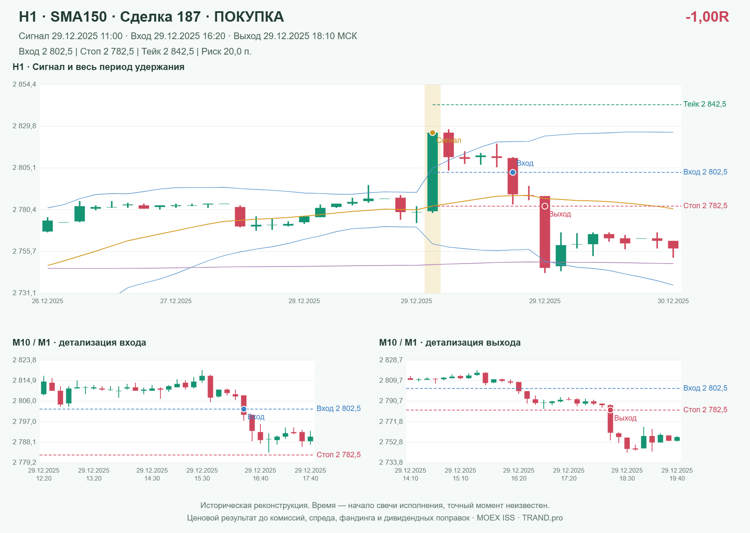750x533 pixels.
Task: Click the '30.12.2025' x-axis date label
Action: point(673,301)
